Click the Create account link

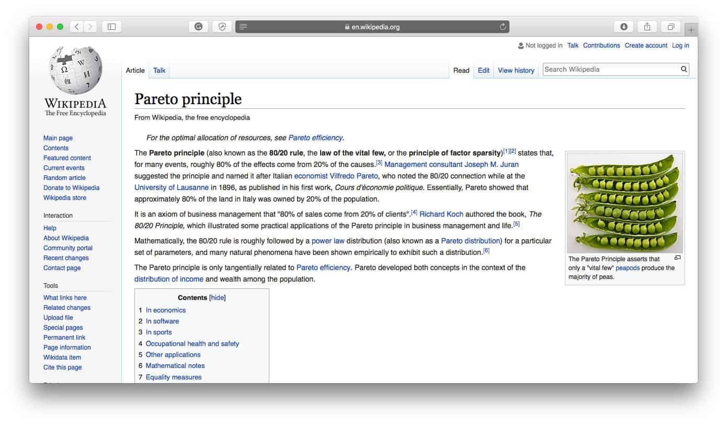tap(646, 46)
